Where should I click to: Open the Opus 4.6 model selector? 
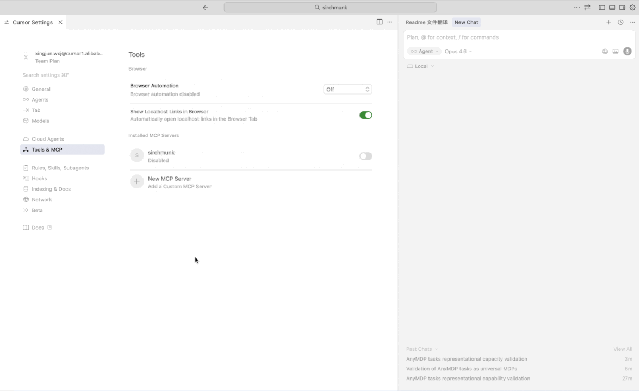457,51
